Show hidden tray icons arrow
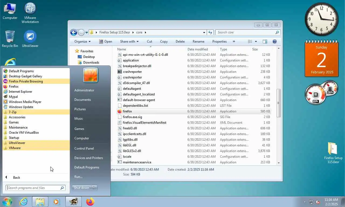Viewport: 345px width, 207px height. (305, 202)
